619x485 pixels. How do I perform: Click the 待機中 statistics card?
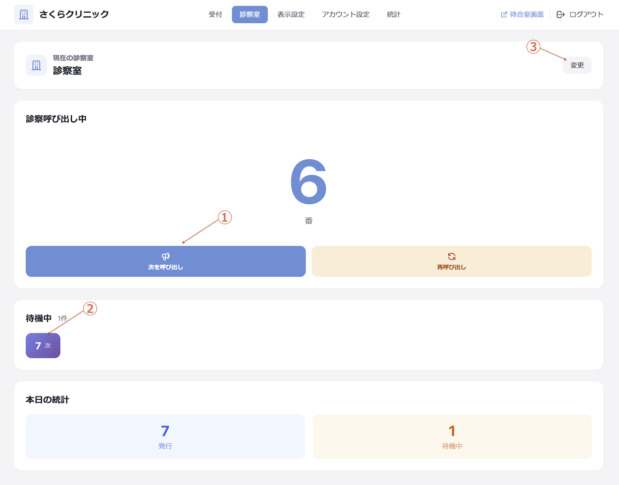(451, 436)
